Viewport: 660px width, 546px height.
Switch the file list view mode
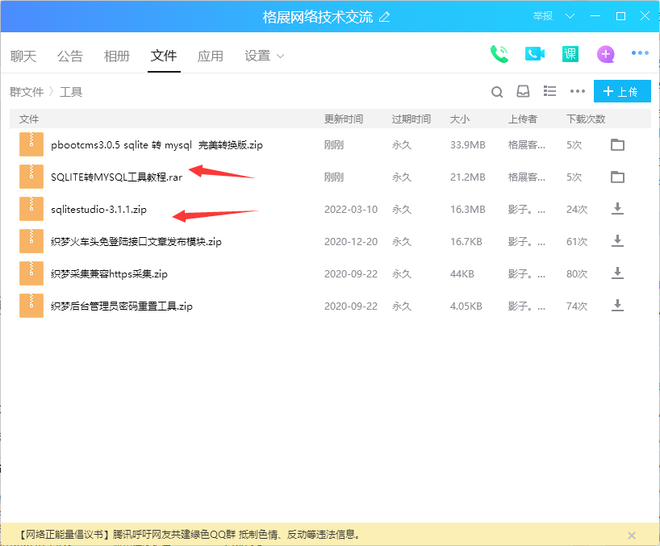(550, 91)
